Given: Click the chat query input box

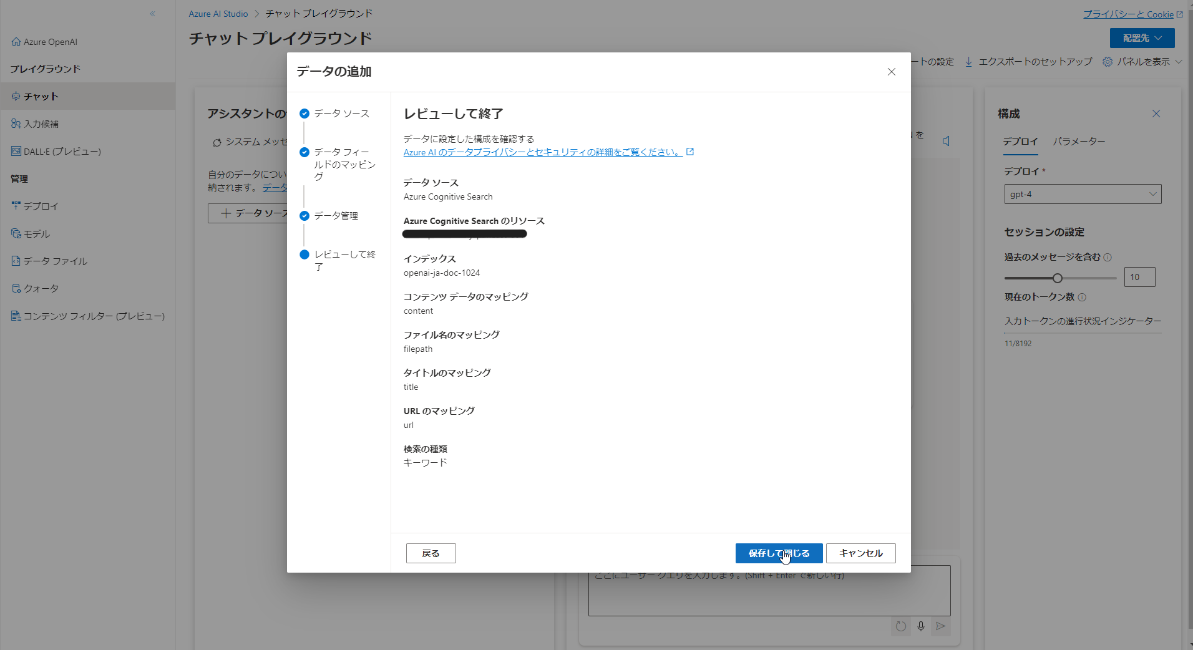Looking at the screenshot, I should 769,591.
